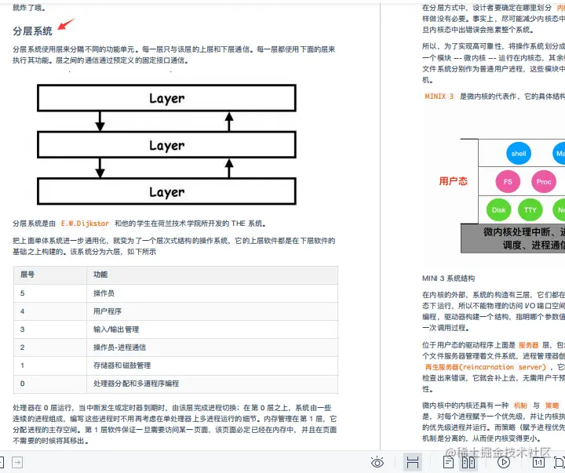Click the green TTY circle
The width and height of the screenshot is (565, 473).
(530, 209)
